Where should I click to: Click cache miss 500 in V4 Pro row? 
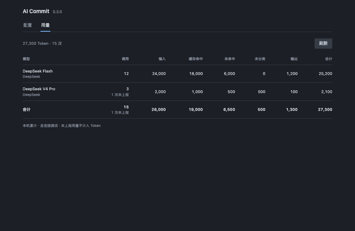pos(231,92)
